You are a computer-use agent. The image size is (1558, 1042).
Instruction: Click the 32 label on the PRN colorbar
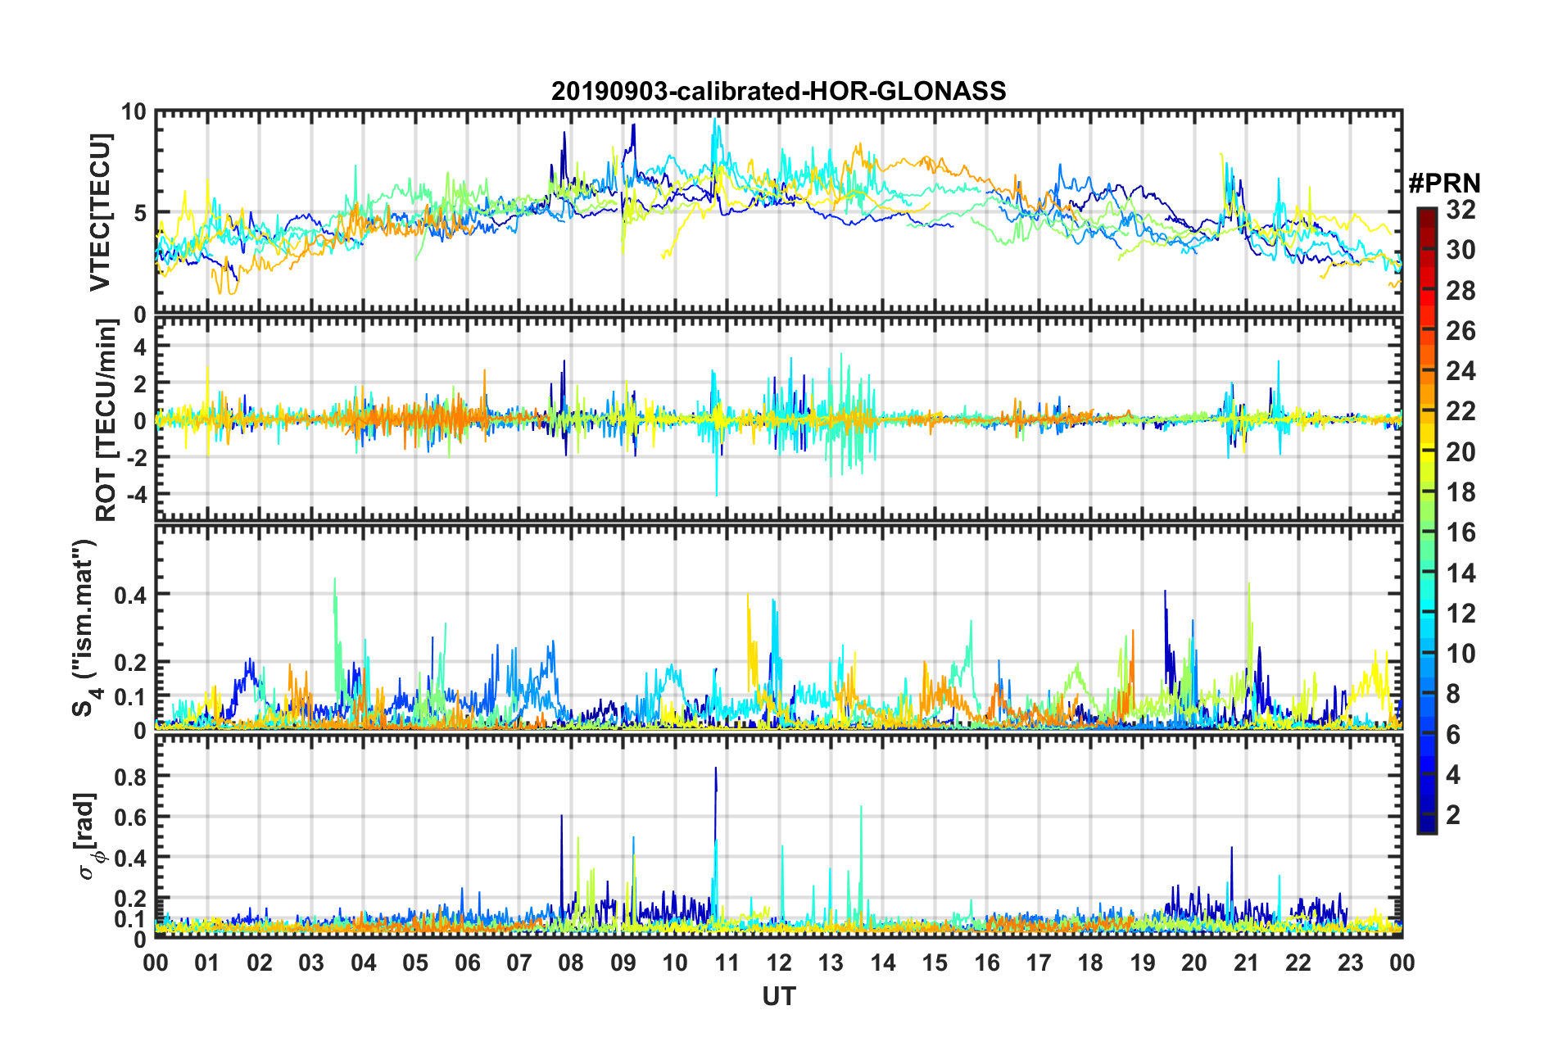point(1461,210)
